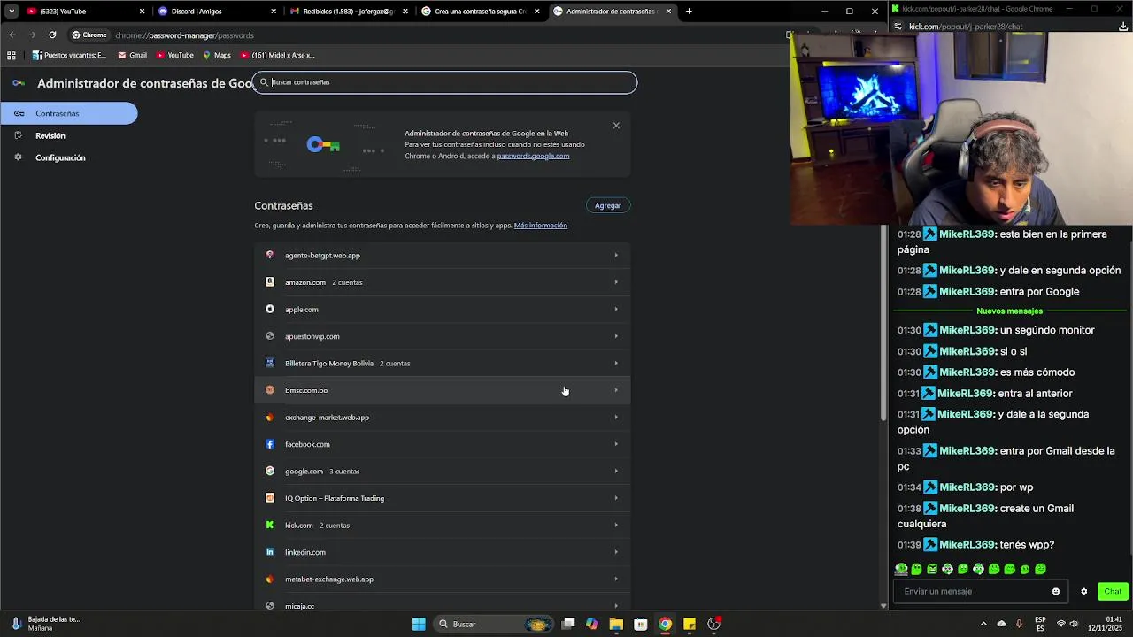Open the passwords.google.com link
Viewport: 1133px width, 637px height.
(533, 156)
